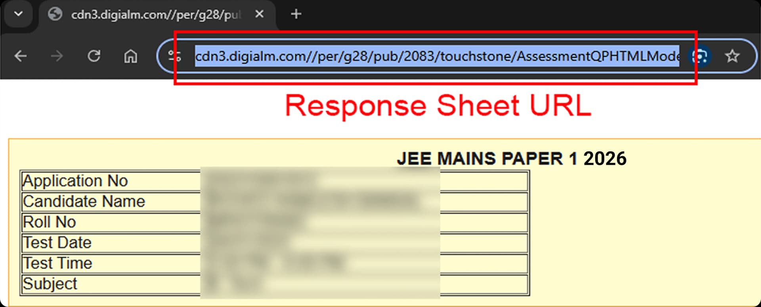
Task: Click the JEE MAINS PAPER 1 2026 heading
Action: pyautogui.click(x=511, y=158)
